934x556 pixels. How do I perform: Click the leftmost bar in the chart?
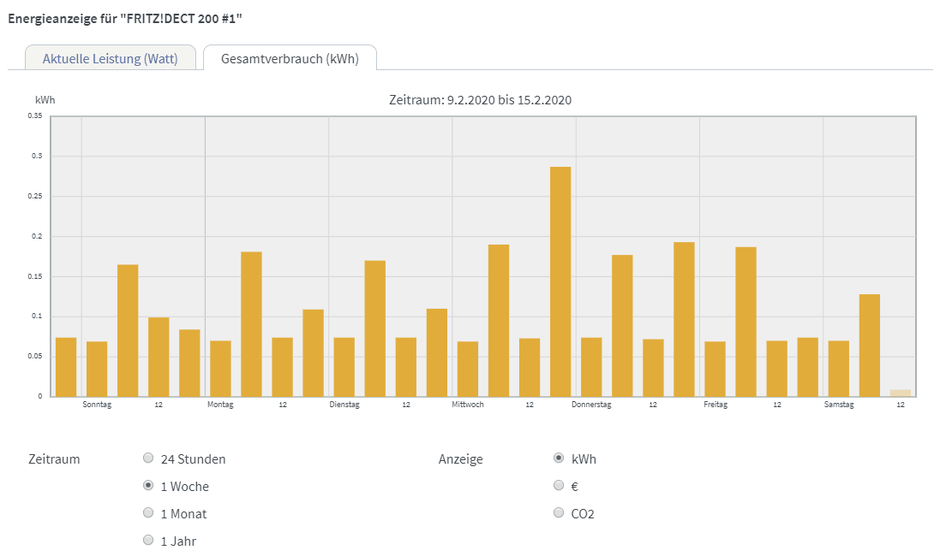(x=66, y=367)
